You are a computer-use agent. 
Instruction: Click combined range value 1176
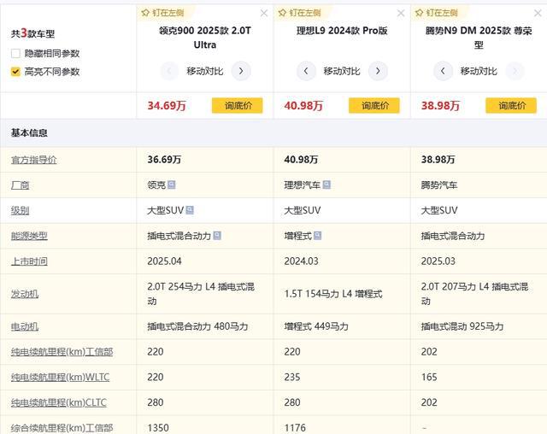[295, 428]
